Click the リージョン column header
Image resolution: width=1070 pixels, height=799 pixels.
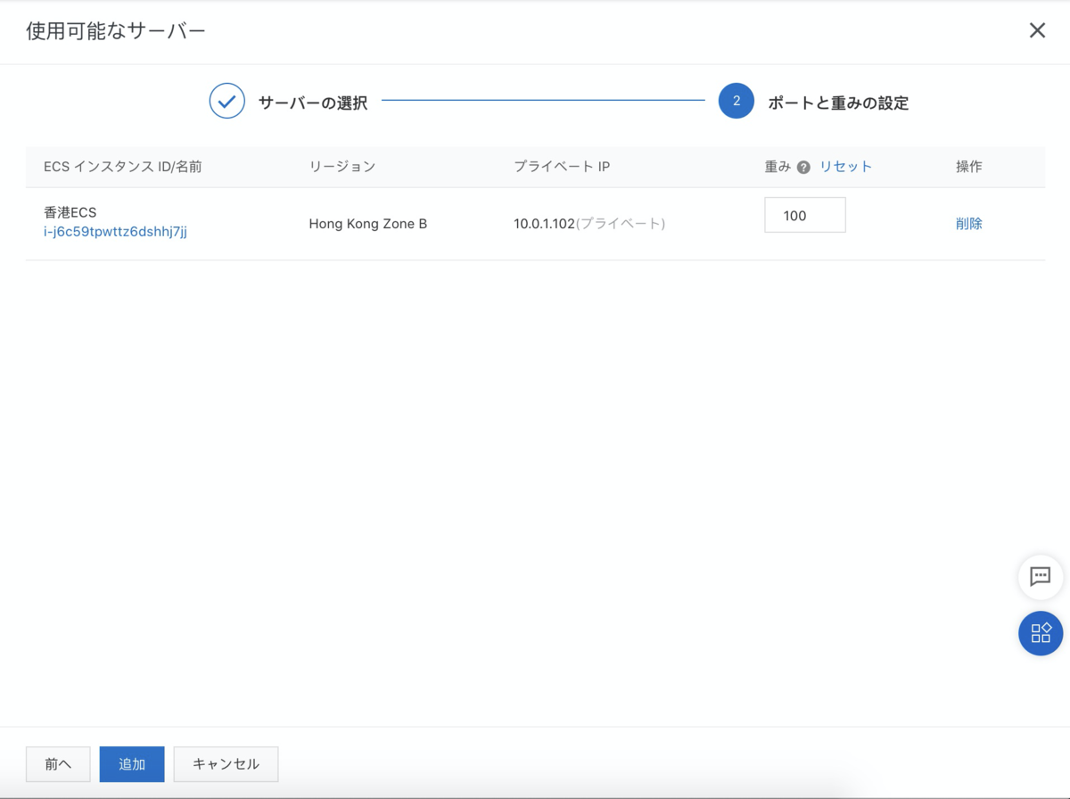click(342, 167)
